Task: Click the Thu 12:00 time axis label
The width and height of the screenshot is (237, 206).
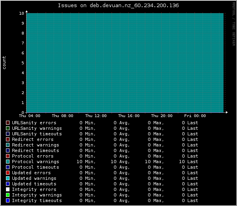Action: pos(96,116)
